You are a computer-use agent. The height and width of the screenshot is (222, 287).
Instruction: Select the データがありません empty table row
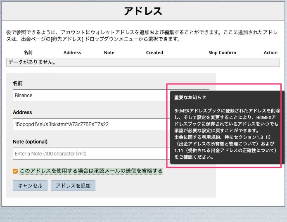point(143,62)
